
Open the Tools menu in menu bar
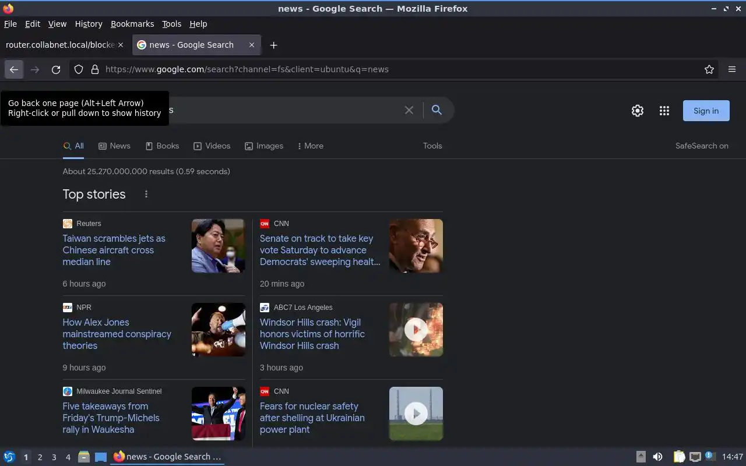pyautogui.click(x=171, y=24)
